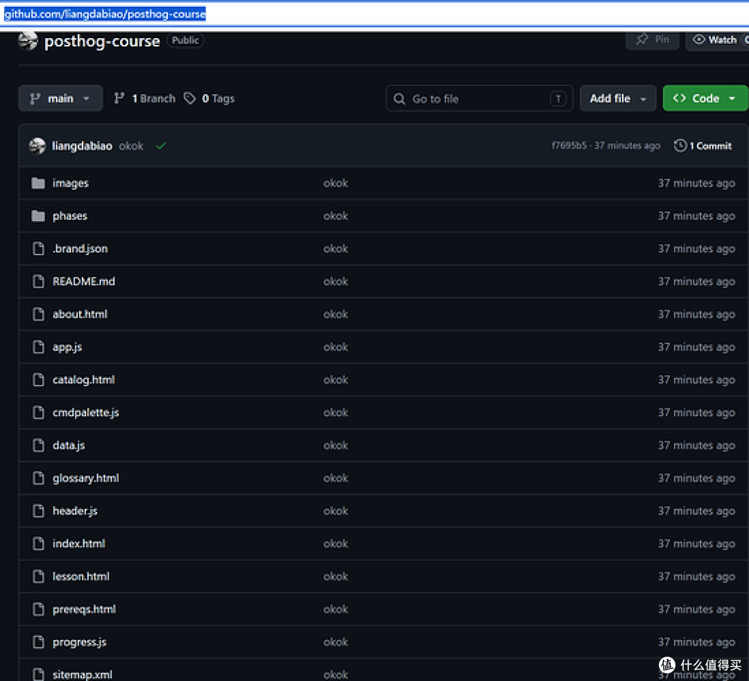Open lesson.html file
The height and width of the screenshot is (681, 749).
click(80, 576)
